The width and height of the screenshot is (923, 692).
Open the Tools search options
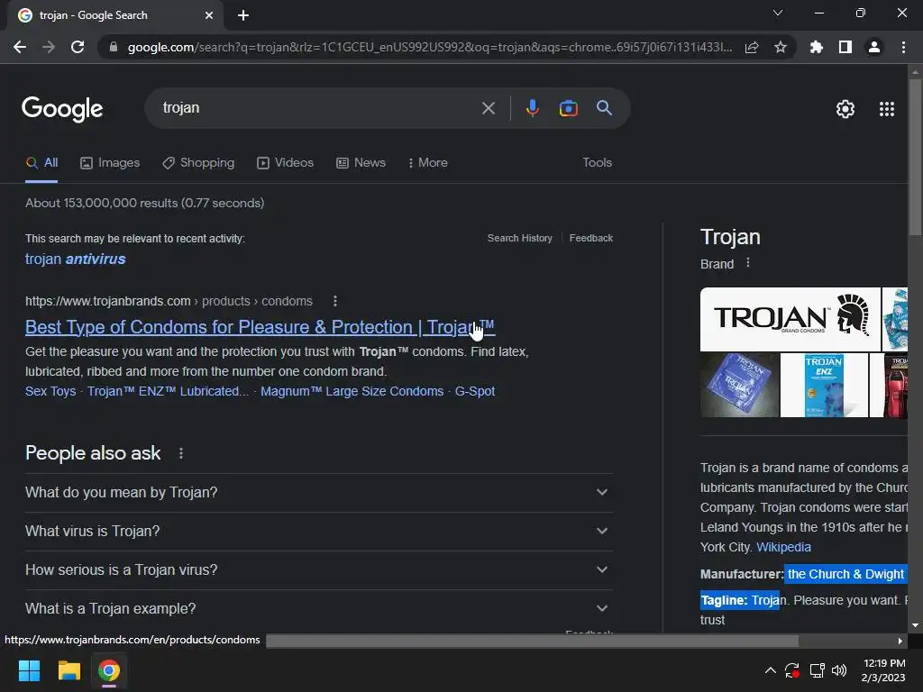597,163
